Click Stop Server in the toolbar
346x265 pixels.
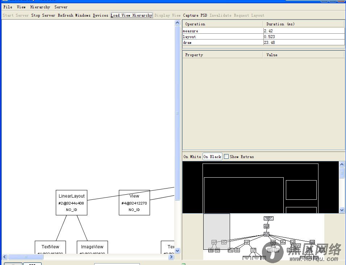pyautogui.click(x=43, y=16)
